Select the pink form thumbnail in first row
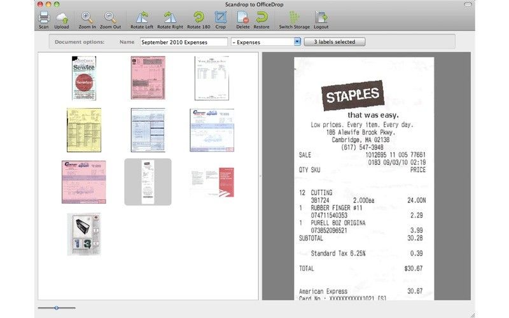This screenshot has height=318, width=509. coord(148,78)
